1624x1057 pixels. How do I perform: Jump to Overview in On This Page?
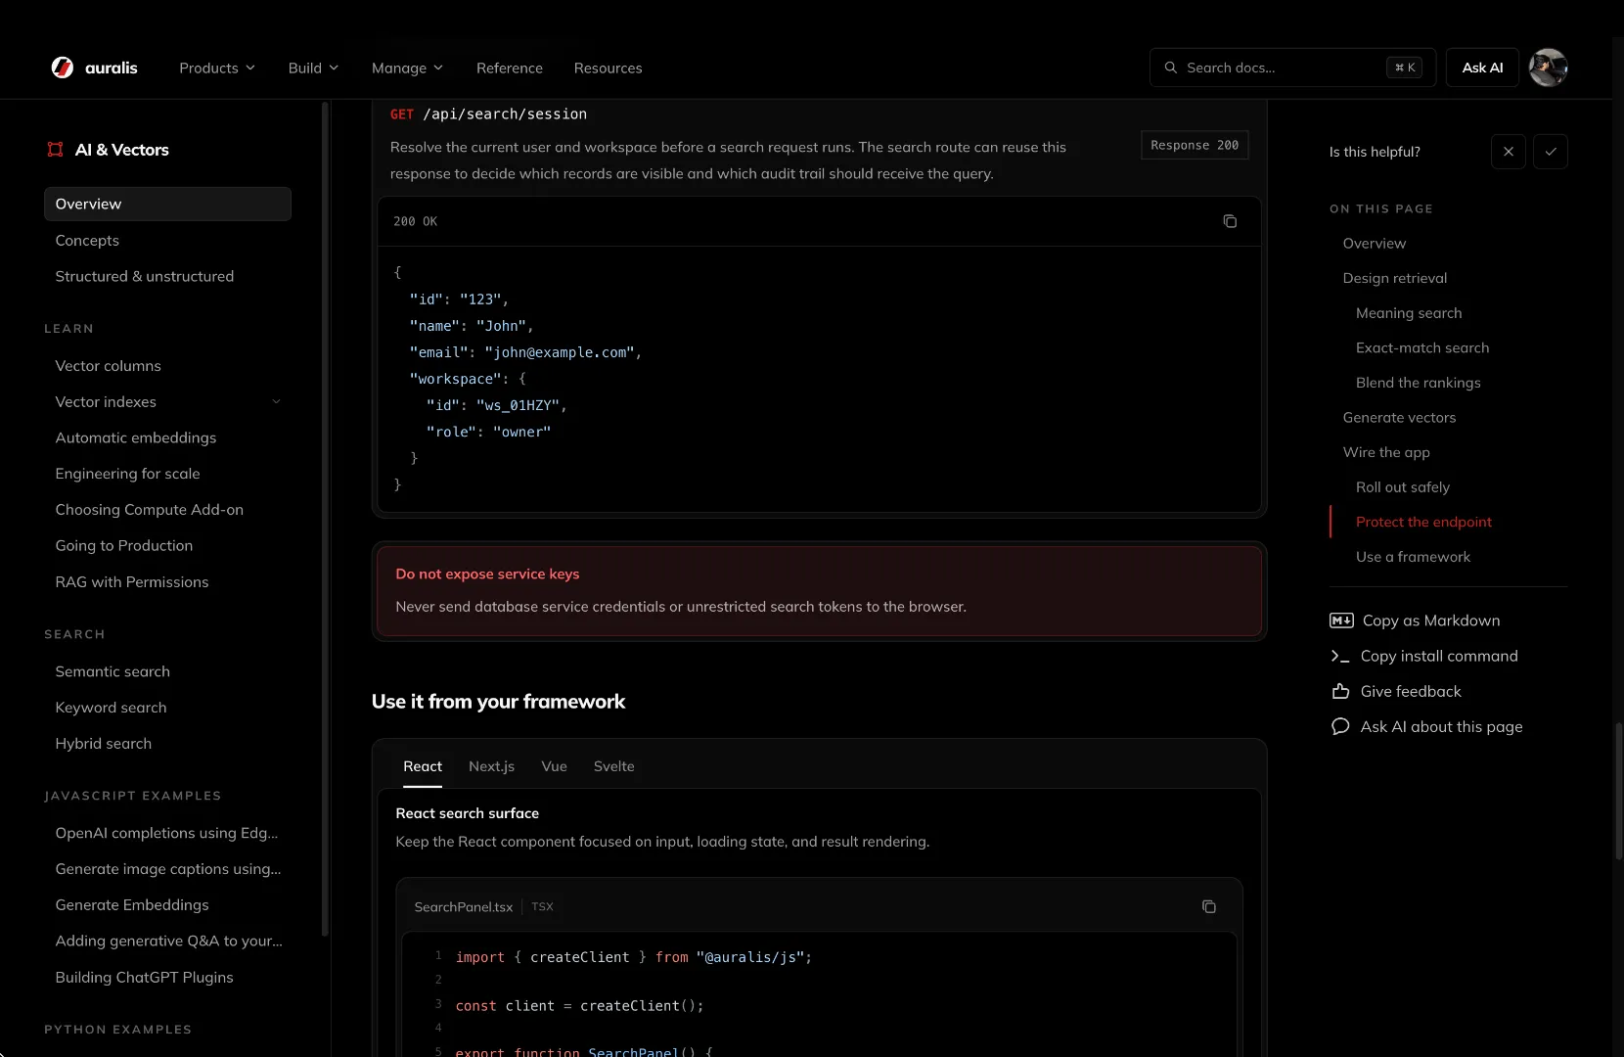(x=1374, y=243)
